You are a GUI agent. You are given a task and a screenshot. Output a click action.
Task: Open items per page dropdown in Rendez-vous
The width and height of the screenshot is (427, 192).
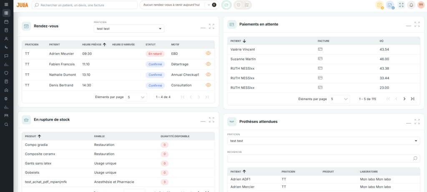(136, 97)
